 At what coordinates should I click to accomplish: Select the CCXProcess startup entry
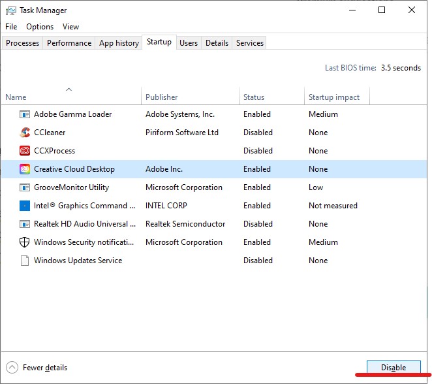(214, 151)
